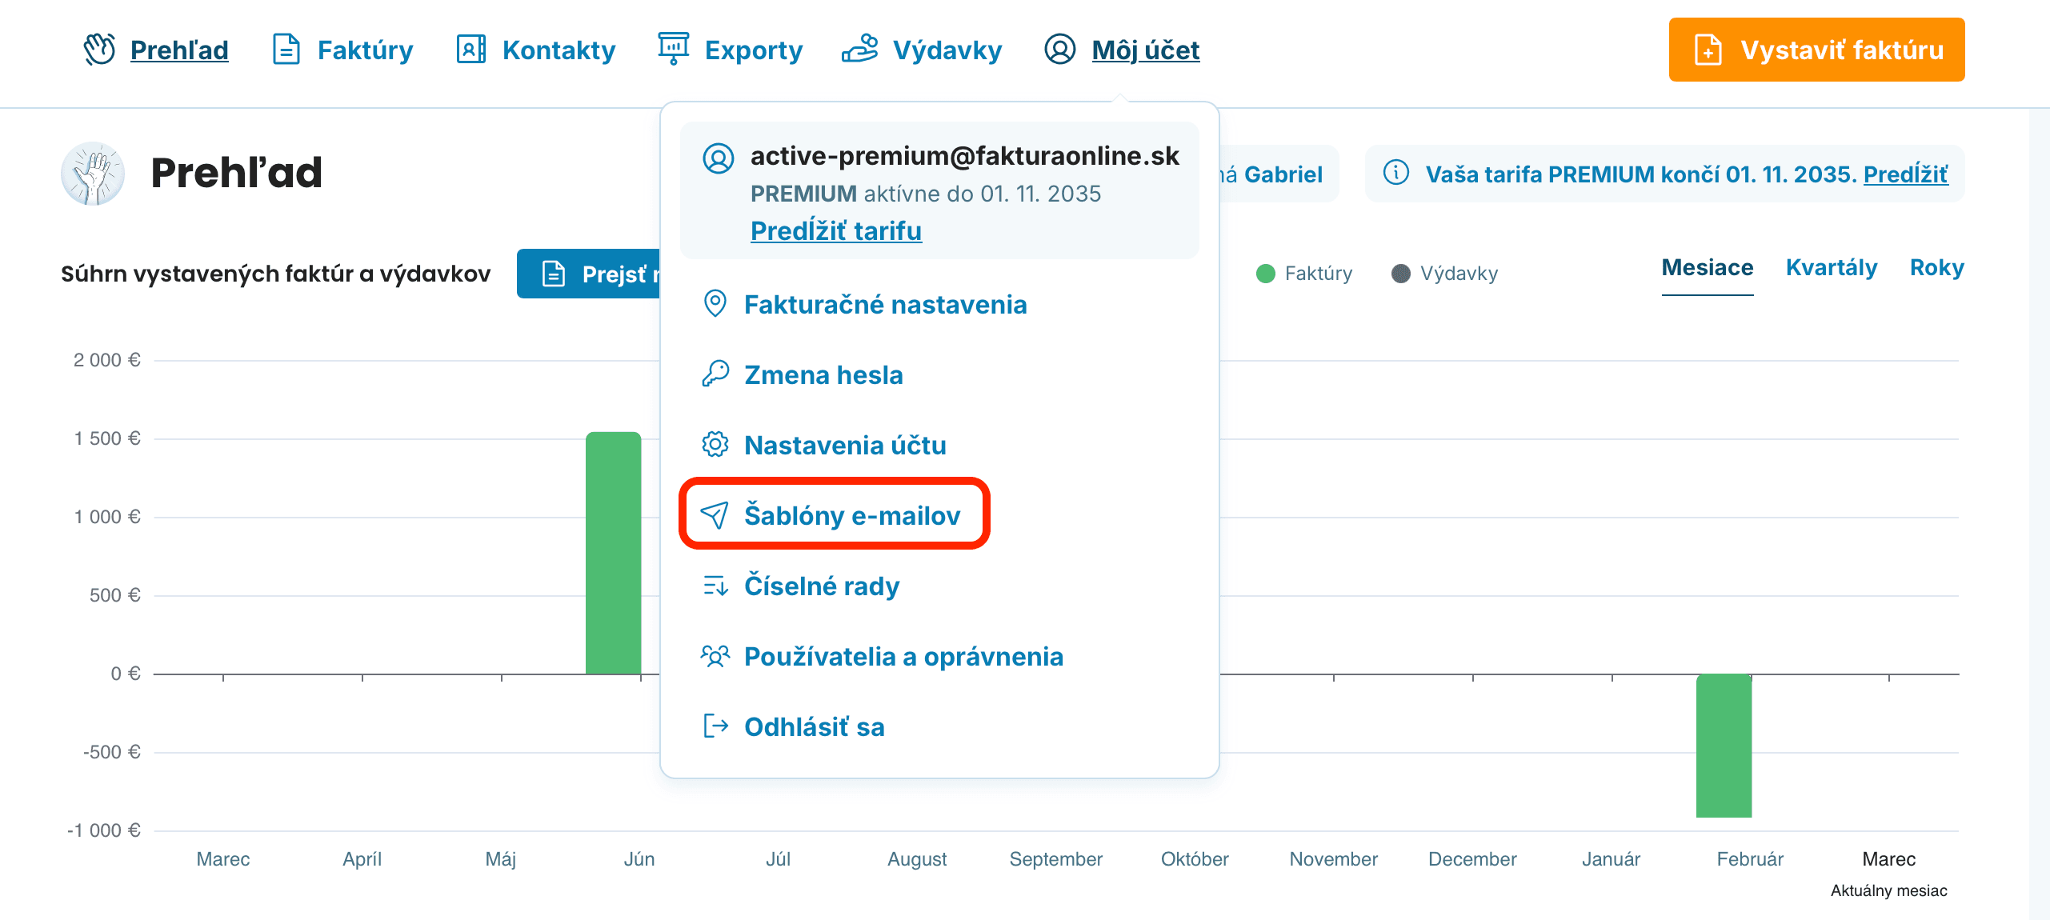Click the paper plane Šablóny e-mailov icon
Screen dimensions: 2050x920
coord(715,515)
